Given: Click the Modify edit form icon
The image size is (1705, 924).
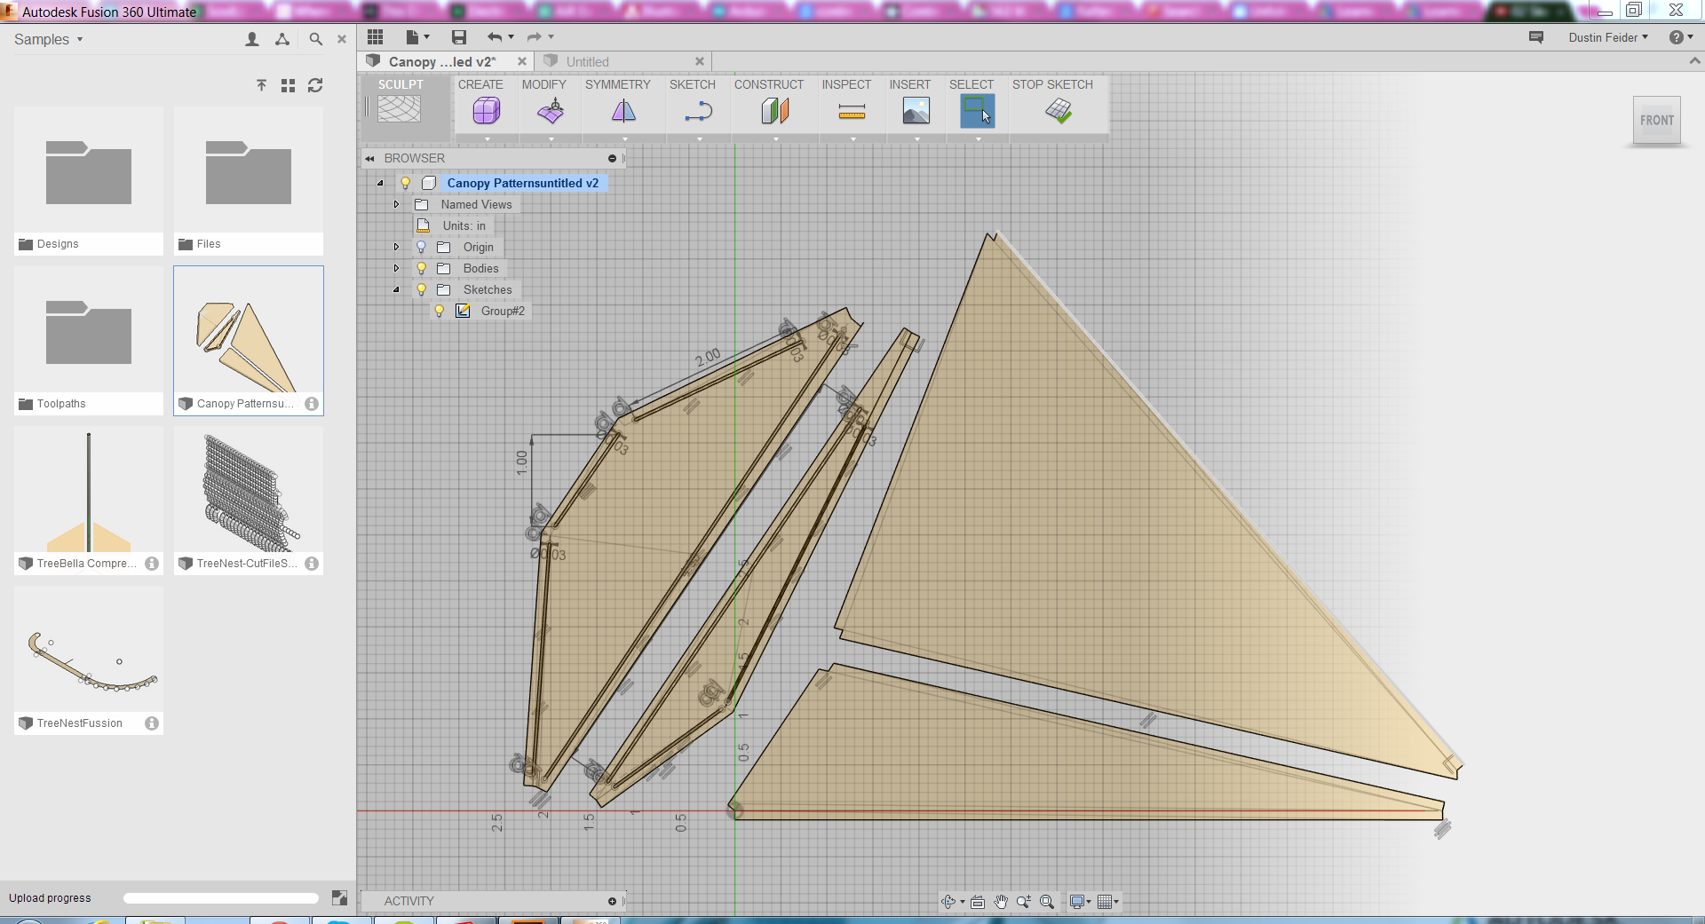Looking at the screenshot, I should point(551,111).
